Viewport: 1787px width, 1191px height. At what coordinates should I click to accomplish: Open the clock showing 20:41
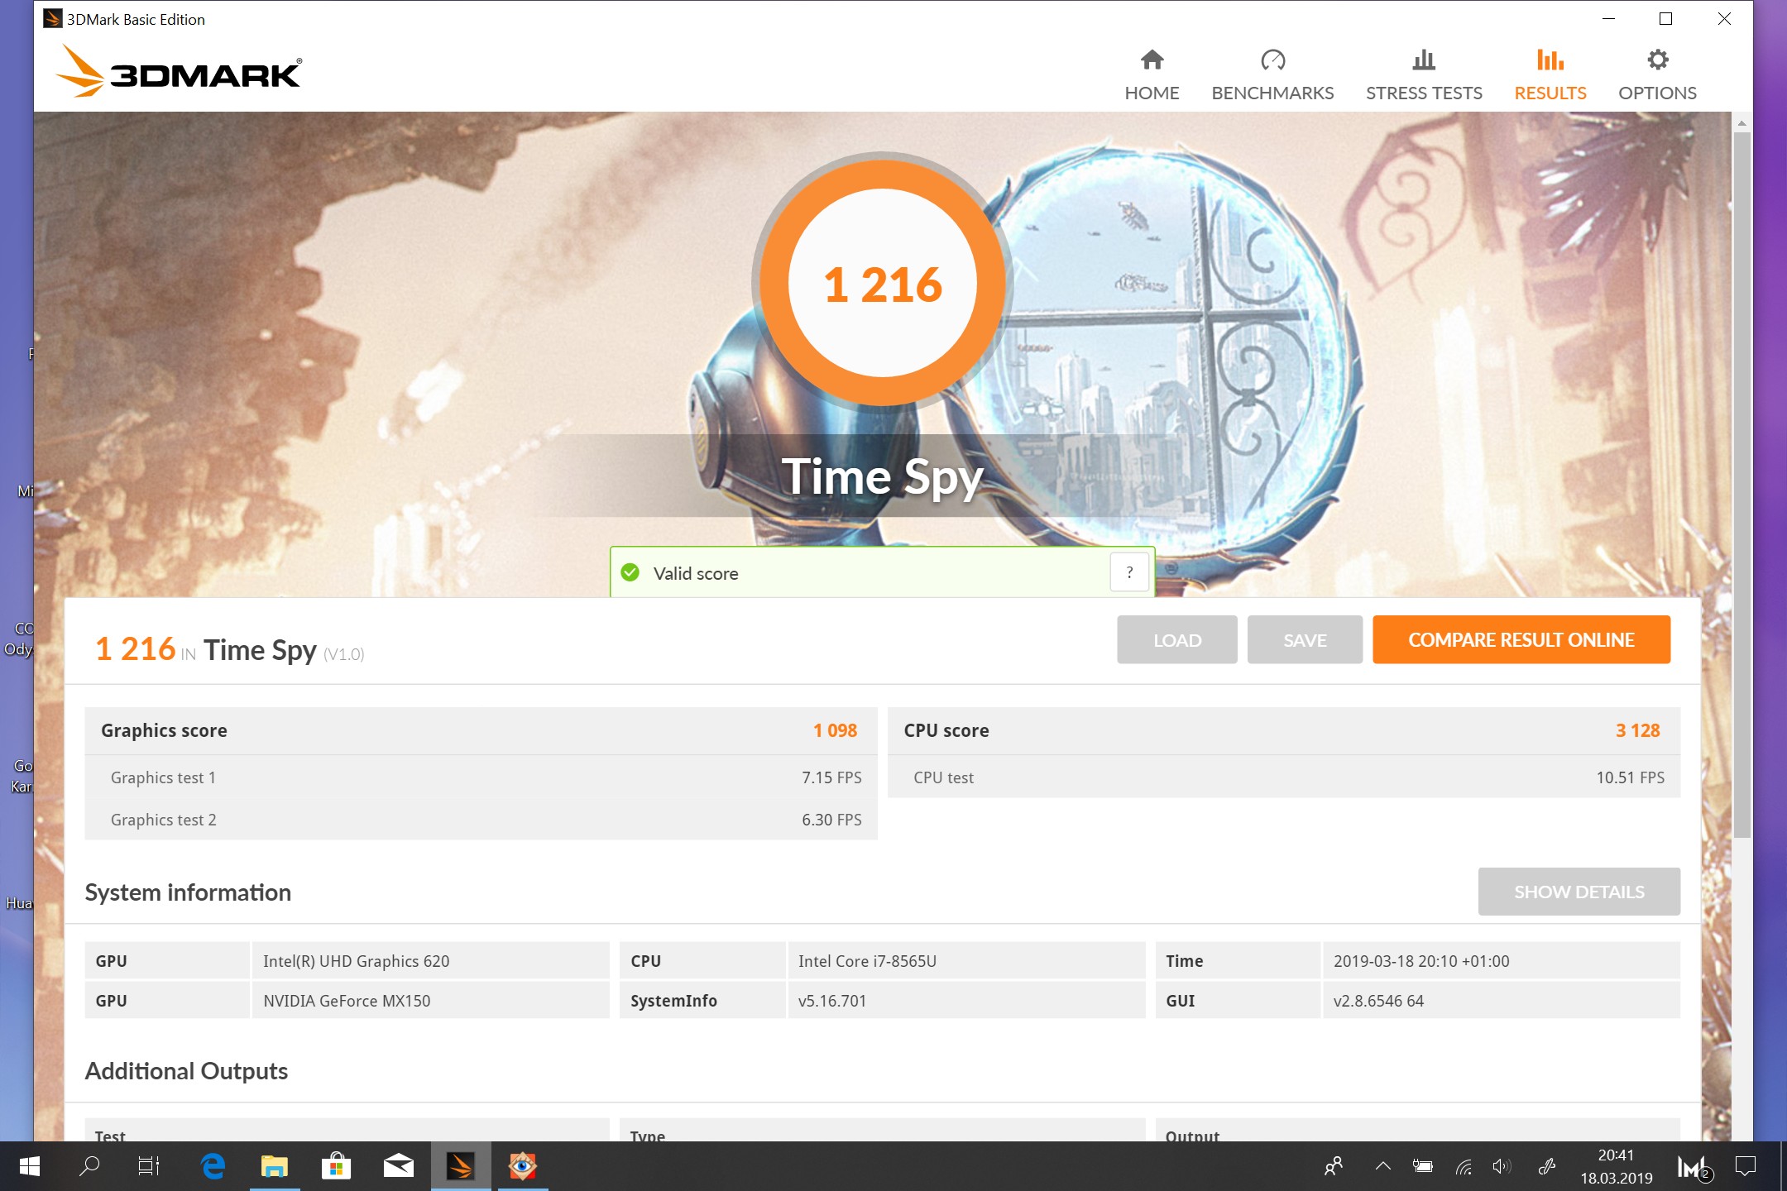coord(1616,1166)
